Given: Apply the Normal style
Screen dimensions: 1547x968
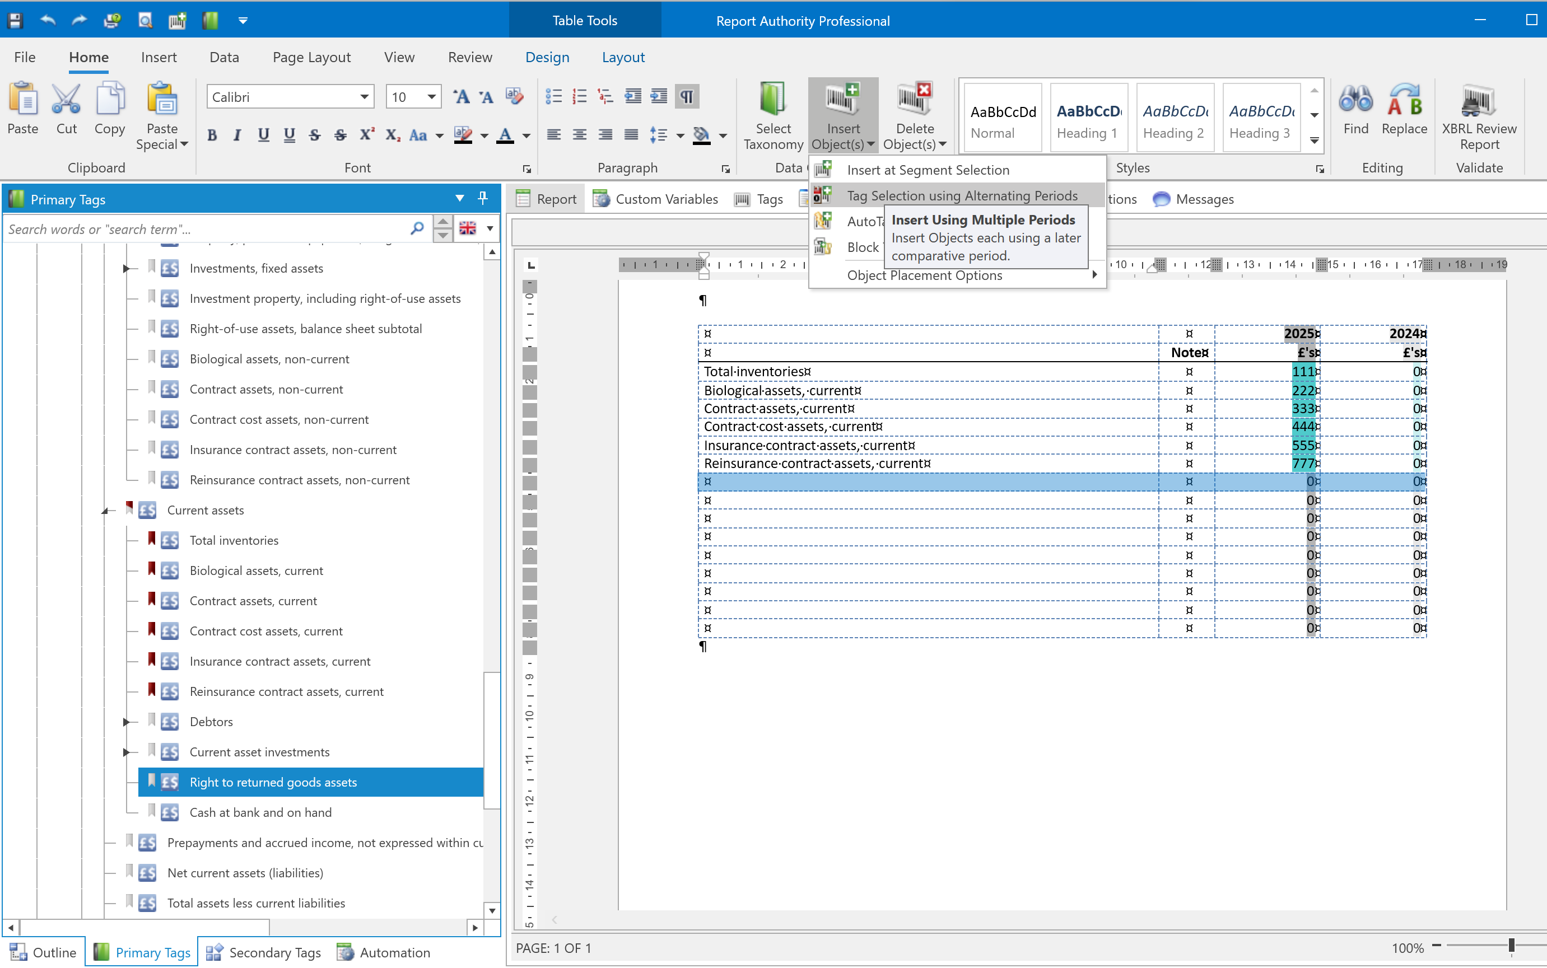Looking at the screenshot, I should point(1002,119).
